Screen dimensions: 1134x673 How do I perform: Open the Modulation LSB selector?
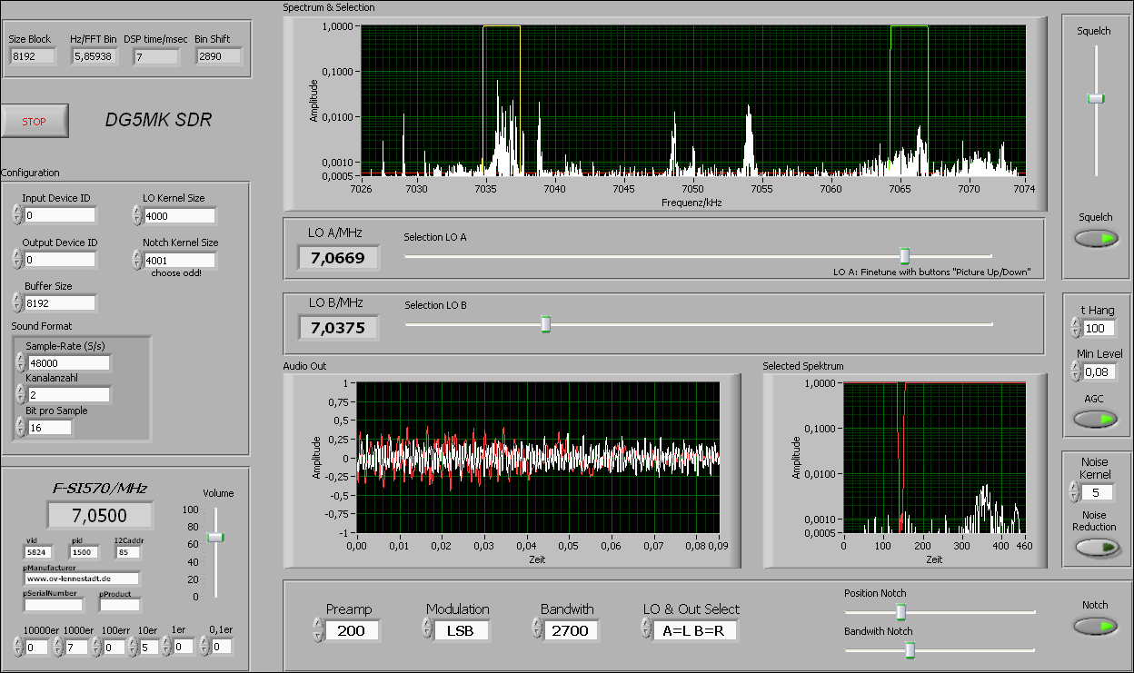click(463, 630)
